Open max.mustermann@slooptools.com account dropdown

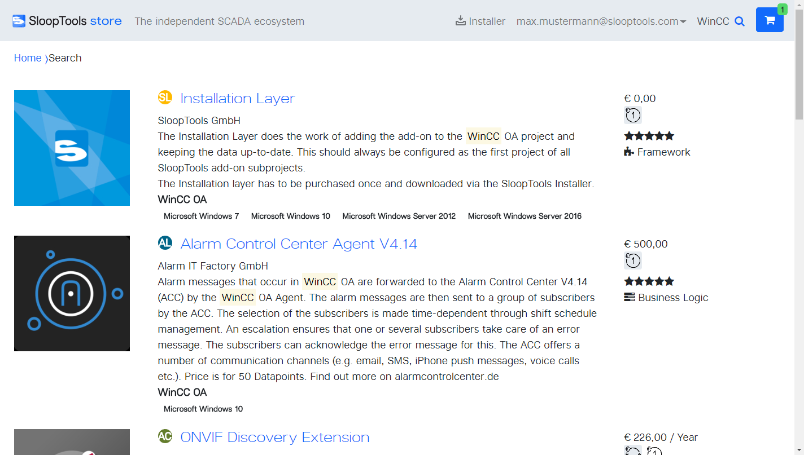point(601,21)
